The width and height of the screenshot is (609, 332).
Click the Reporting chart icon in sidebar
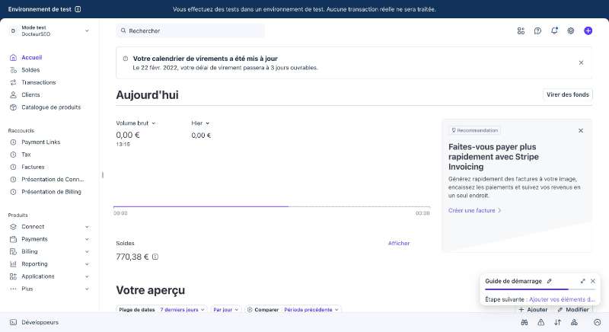13,264
